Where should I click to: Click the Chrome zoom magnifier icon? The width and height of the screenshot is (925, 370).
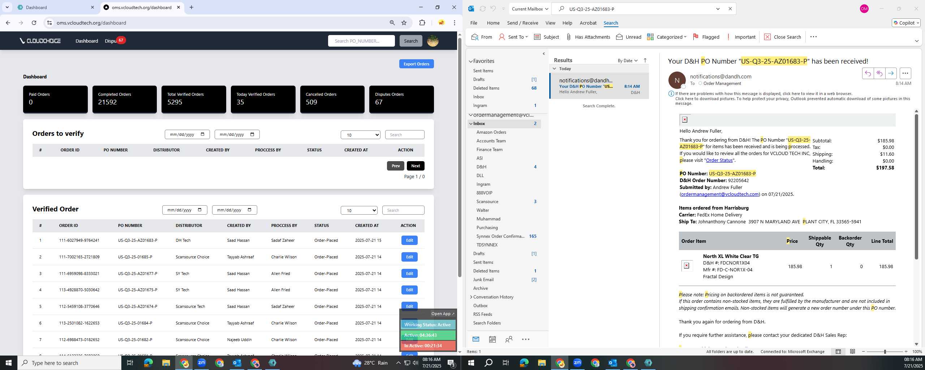click(x=392, y=23)
